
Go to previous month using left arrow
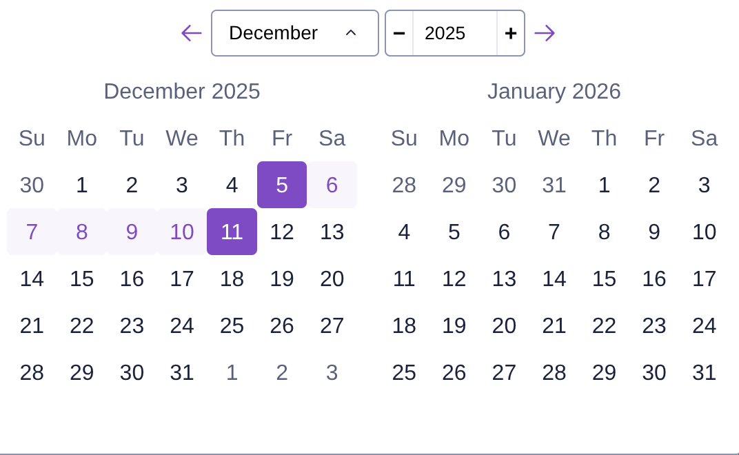coord(191,33)
